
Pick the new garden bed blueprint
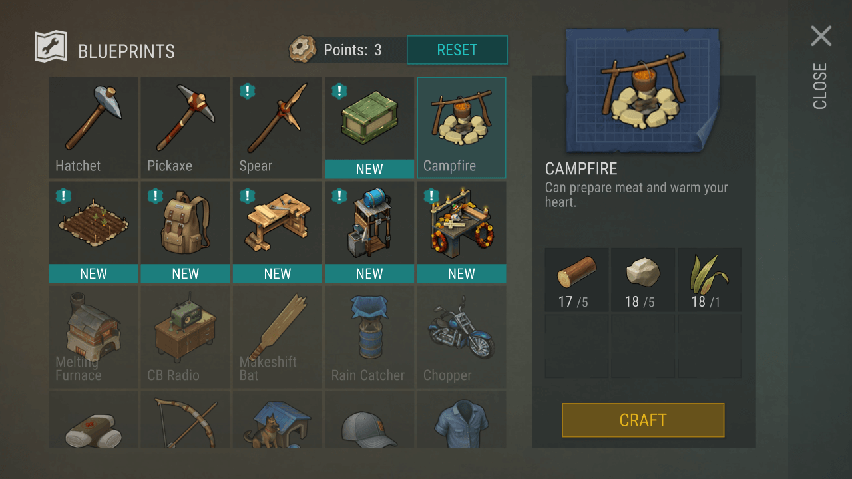[93, 232]
